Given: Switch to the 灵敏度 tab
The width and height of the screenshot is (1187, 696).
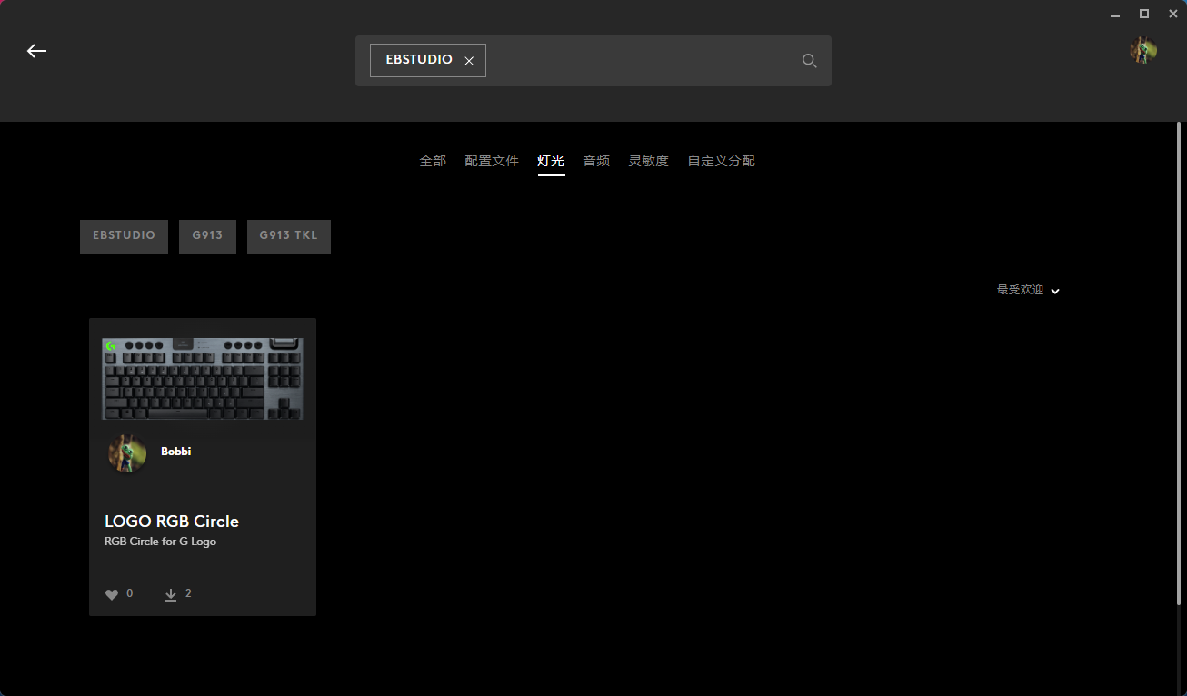Looking at the screenshot, I should click(x=648, y=161).
